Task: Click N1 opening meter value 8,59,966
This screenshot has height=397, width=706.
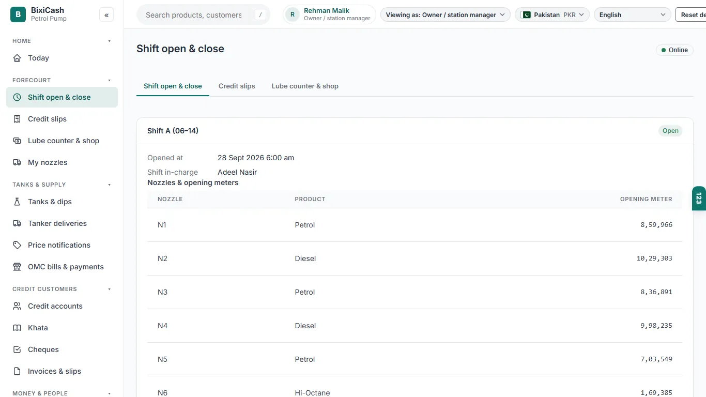Action: pyautogui.click(x=656, y=225)
